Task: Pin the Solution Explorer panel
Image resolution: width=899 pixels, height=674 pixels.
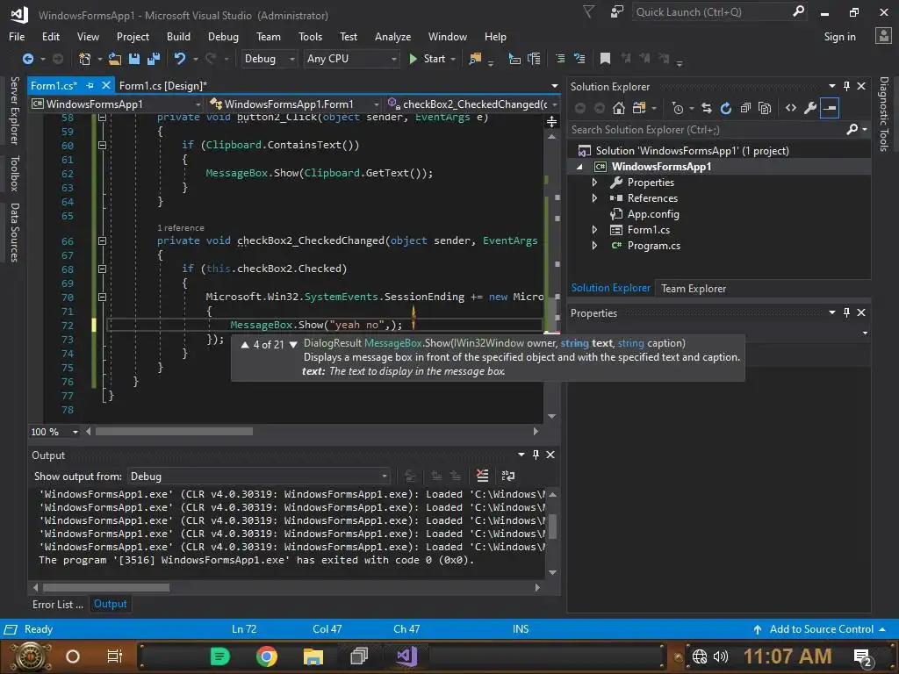Action: point(846,86)
